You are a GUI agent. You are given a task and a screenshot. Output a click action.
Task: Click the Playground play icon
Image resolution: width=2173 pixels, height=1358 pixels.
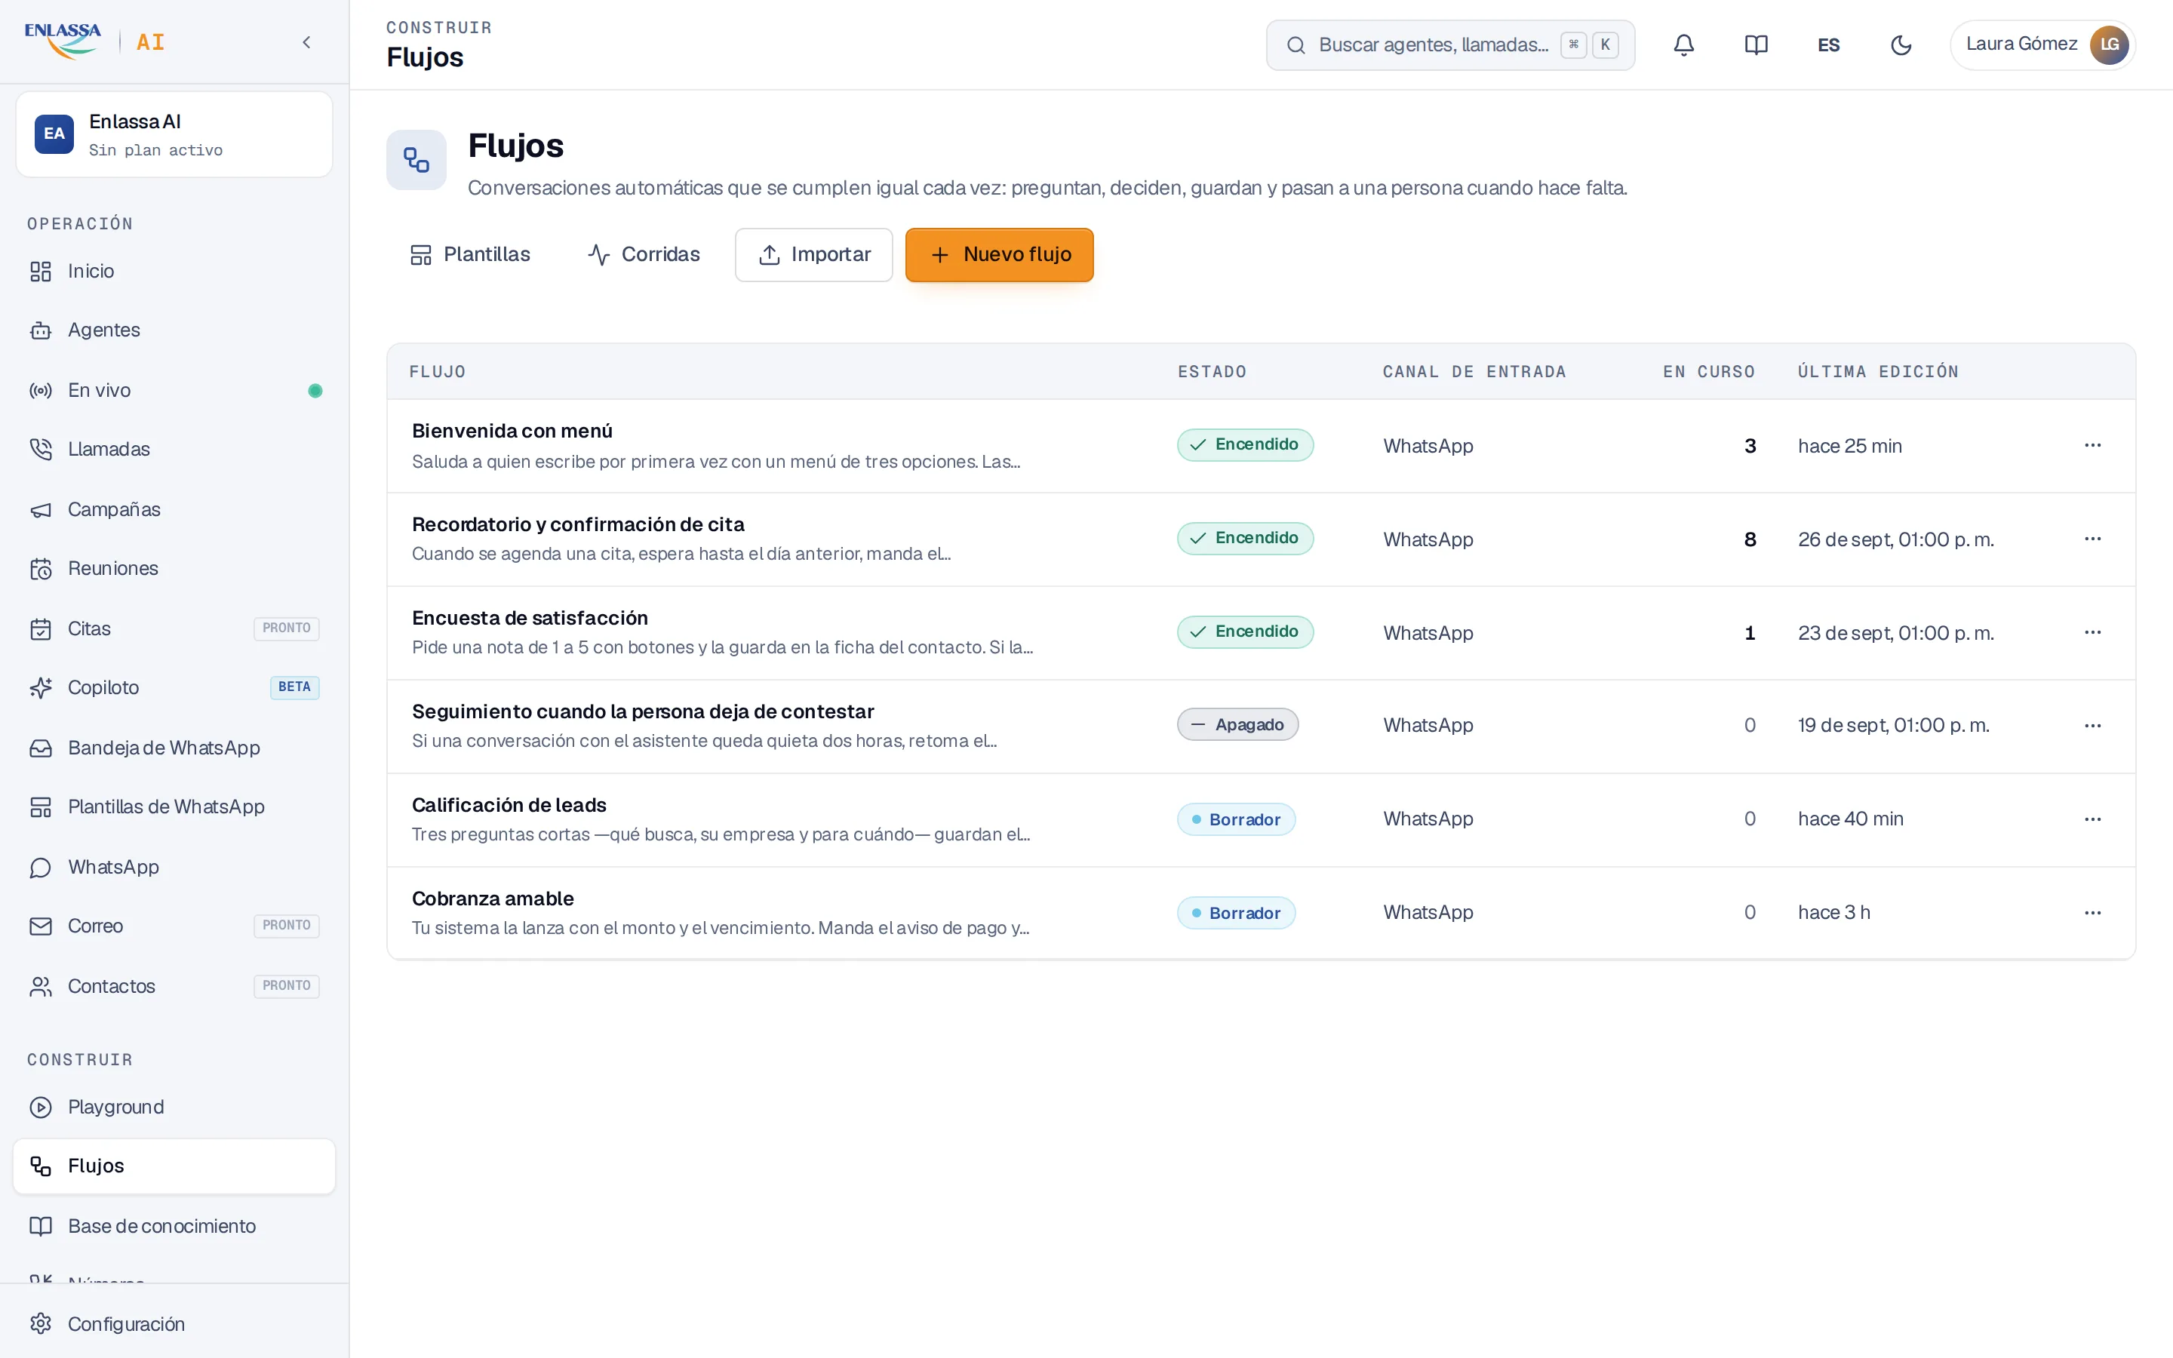point(41,1108)
